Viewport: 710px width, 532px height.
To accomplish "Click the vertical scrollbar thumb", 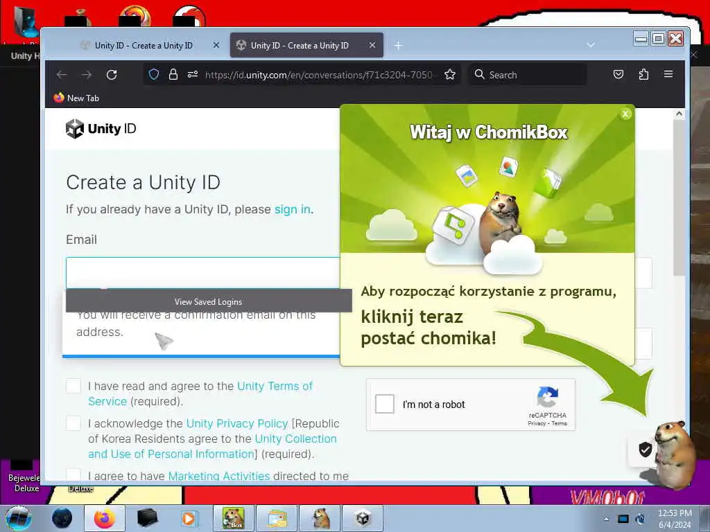I will 679,197.
